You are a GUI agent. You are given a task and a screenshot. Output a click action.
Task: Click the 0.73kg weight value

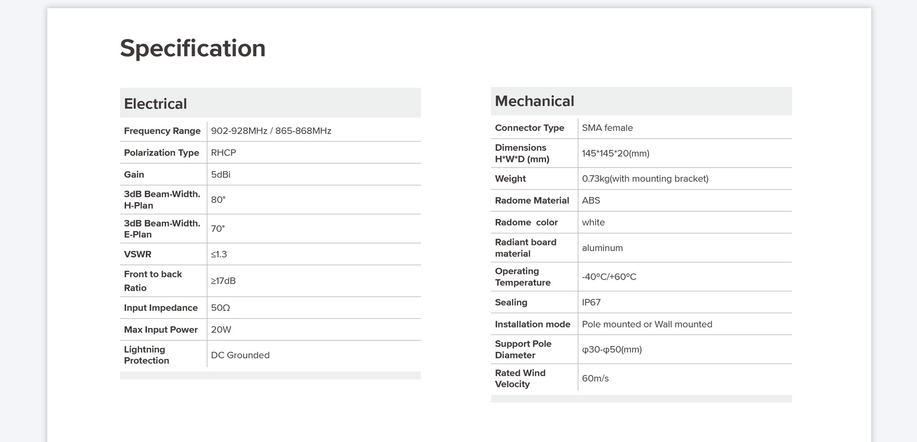pyautogui.click(x=645, y=179)
